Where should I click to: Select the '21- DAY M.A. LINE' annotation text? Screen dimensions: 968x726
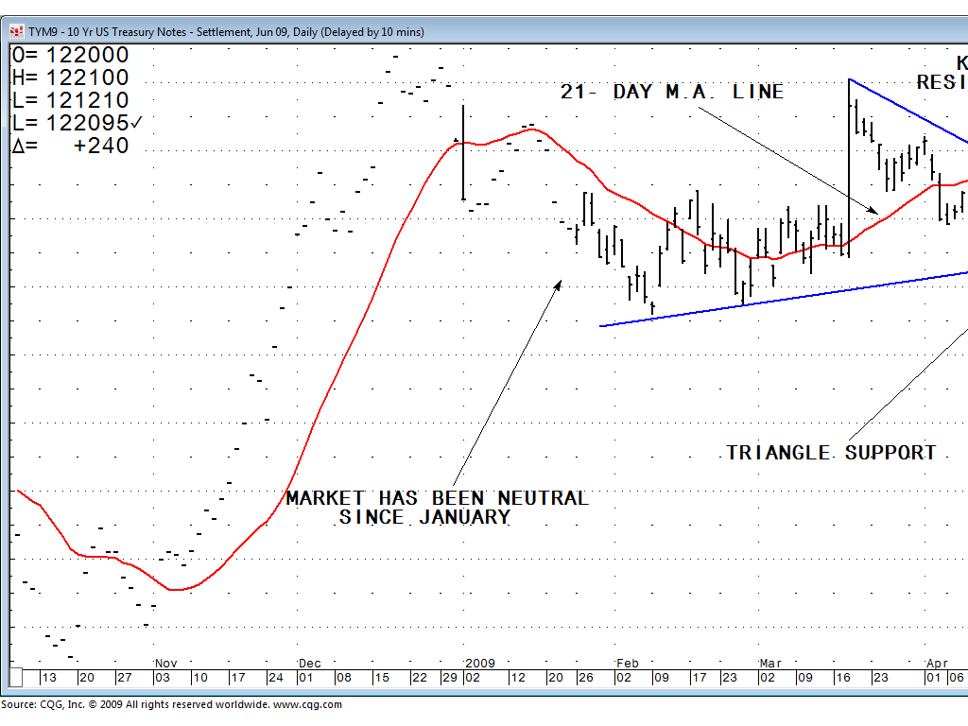pos(672,92)
